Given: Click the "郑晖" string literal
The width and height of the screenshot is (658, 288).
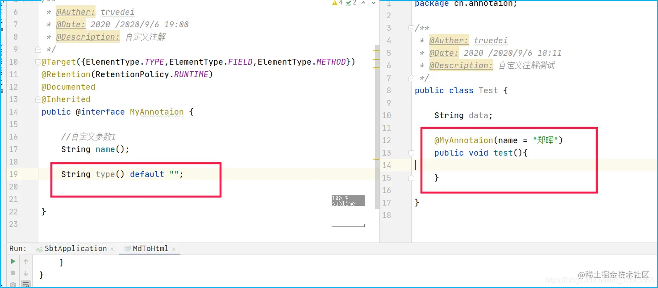Looking at the screenshot, I should 546,140.
